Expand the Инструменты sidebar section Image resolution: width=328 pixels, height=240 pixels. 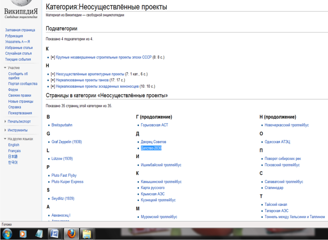(5, 130)
